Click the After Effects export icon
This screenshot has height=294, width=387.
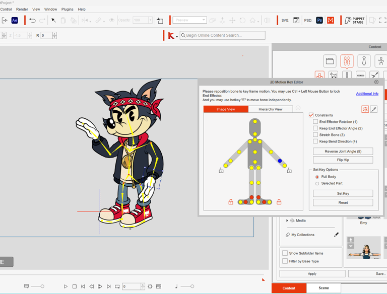[x=15, y=20]
